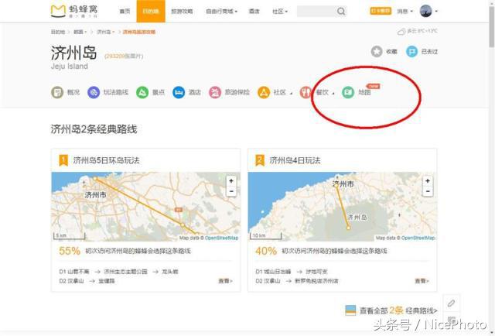495x336 pixels.
Task: Zoom out on the 4-day route map
Action: click(x=428, y=191)
